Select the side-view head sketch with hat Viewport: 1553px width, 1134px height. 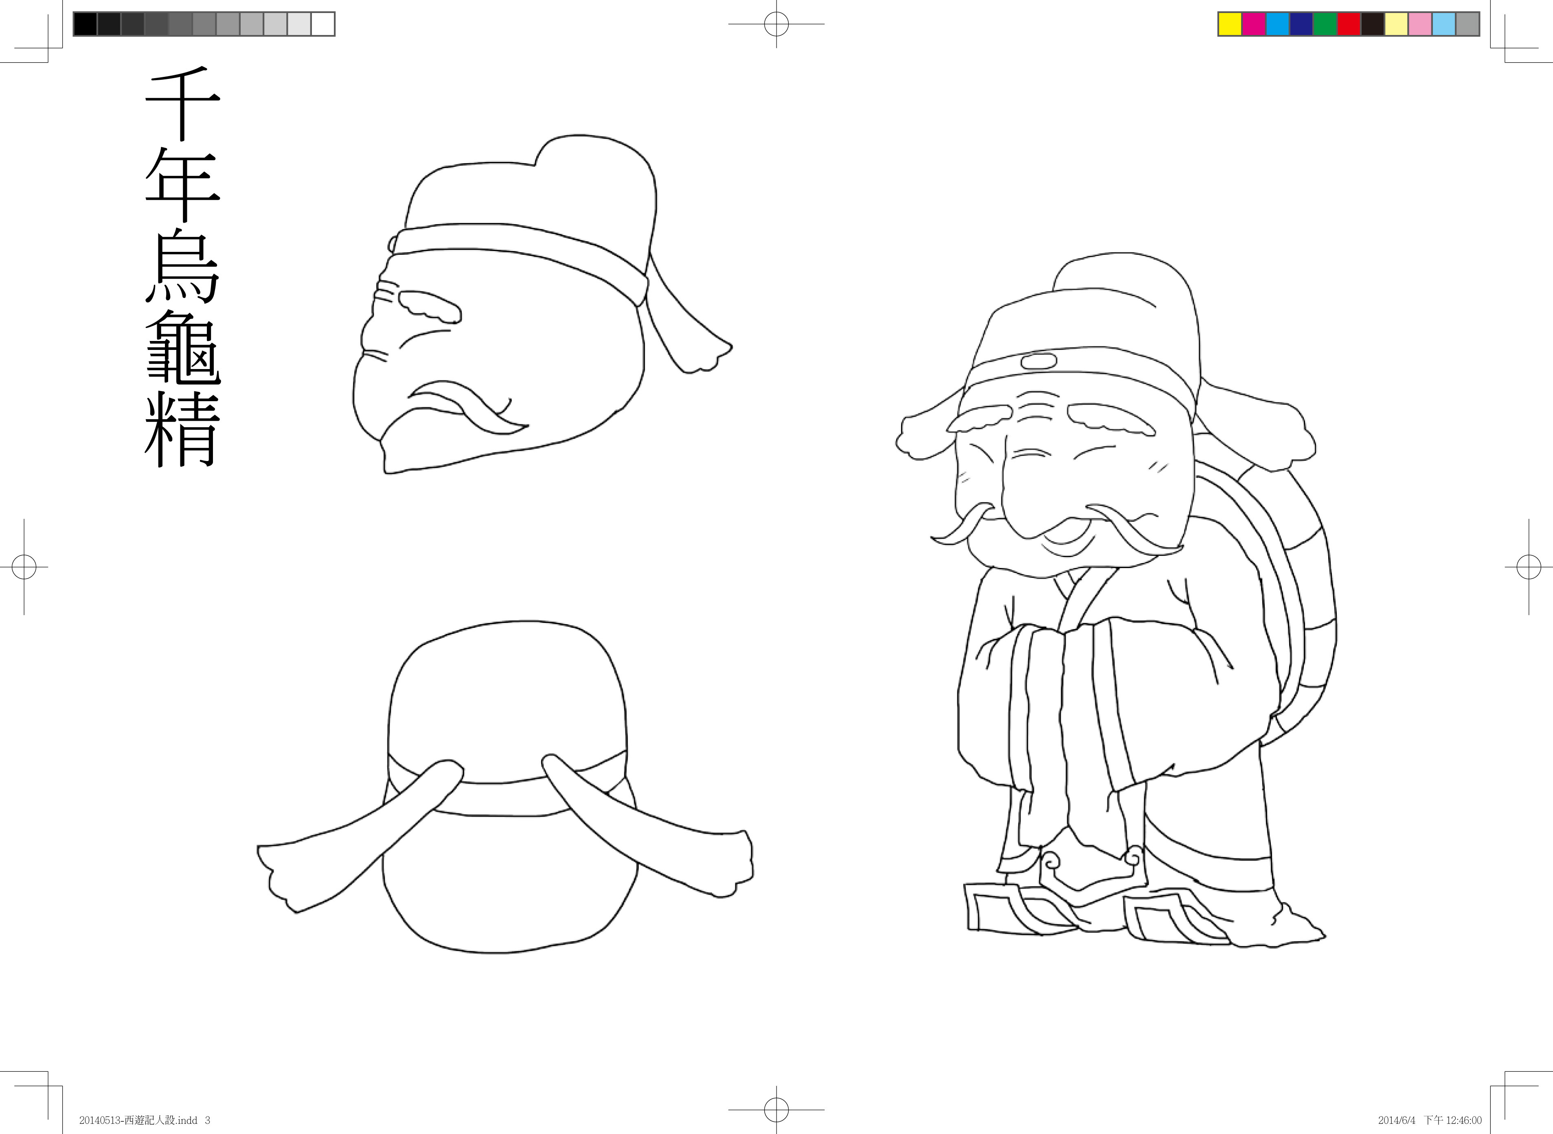pyautogui.click(x=522, y=309)
